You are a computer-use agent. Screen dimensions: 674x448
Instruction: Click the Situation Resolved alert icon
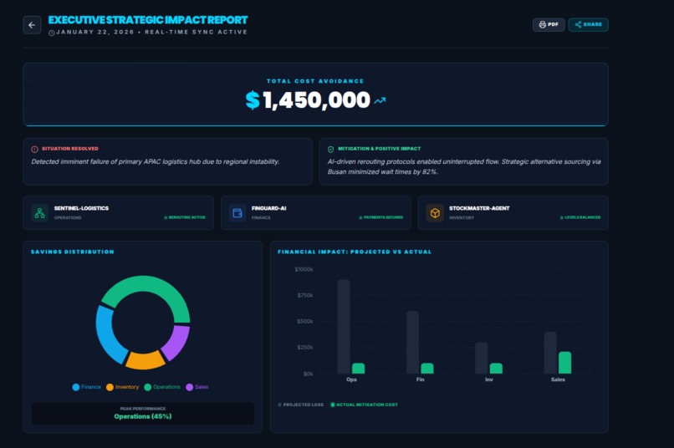click(35, 149)
